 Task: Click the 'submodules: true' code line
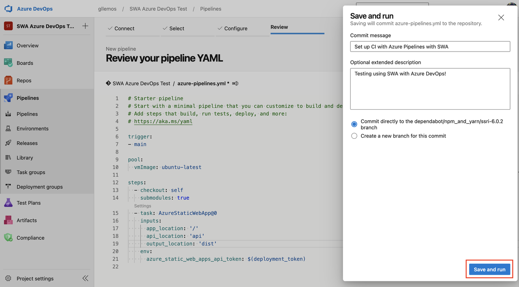pyautogui.click(x=165, y=198)
